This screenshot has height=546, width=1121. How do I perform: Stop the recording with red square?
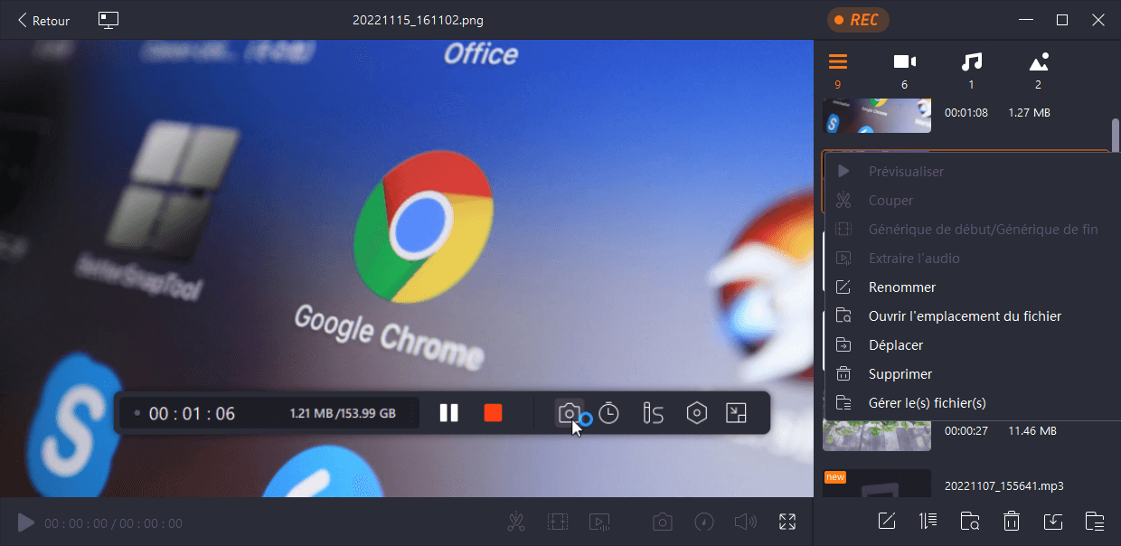493,413
